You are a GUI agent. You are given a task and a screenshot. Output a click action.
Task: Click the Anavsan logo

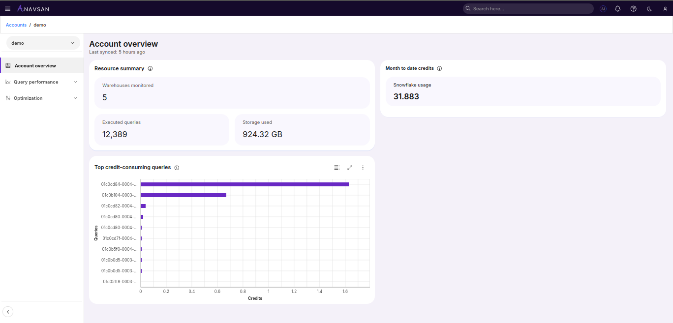[32, 8]
